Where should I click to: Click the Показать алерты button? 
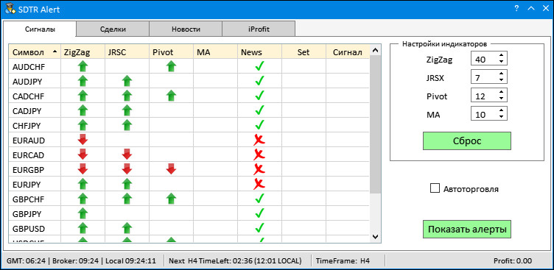pyautogui.click(x=467, y=229)
